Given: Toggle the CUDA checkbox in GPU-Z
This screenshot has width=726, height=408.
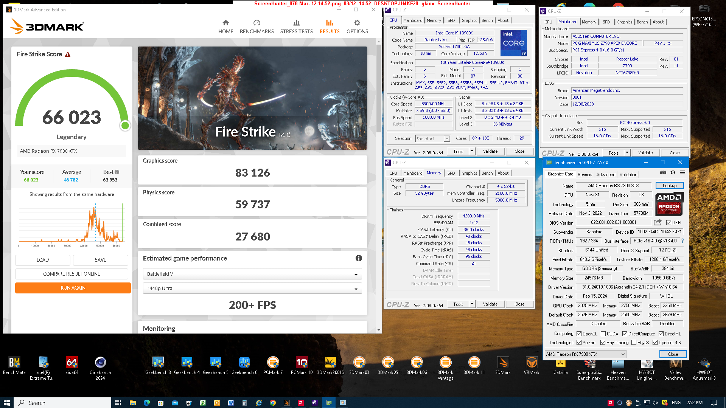Looking at the screenshot, I should (603, 334).
